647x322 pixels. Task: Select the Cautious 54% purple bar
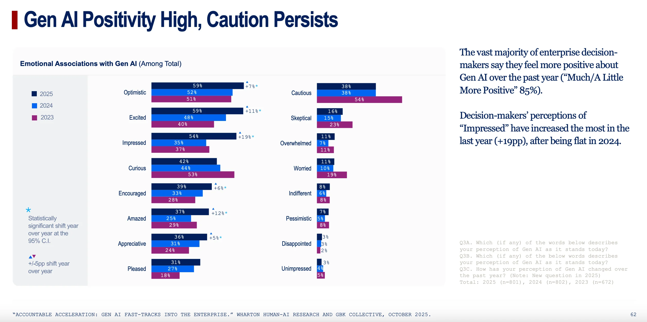click(359, 100)
